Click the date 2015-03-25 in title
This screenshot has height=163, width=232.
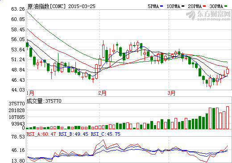(x=82, y=6)
